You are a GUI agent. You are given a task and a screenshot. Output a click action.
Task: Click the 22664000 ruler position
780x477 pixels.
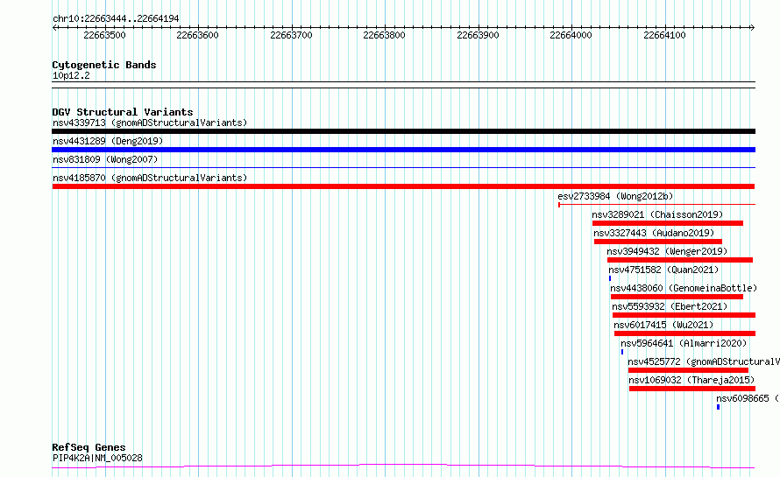click(x=571, y=35)
